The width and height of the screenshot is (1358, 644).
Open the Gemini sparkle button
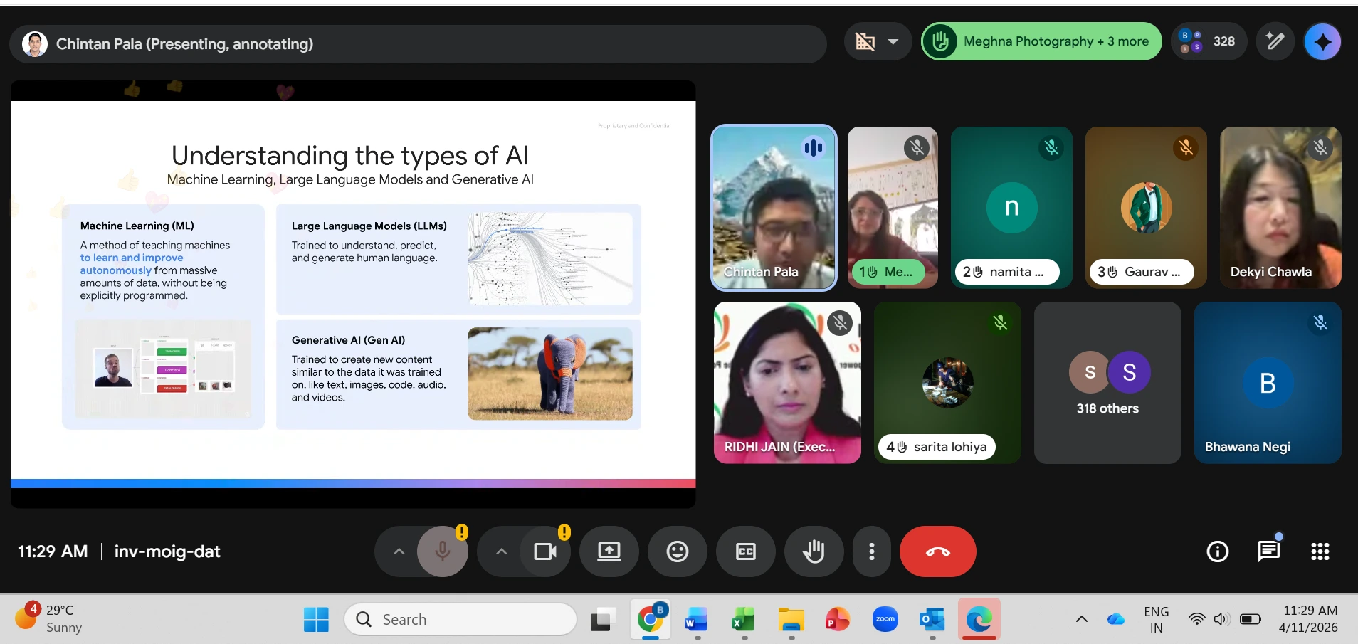pos(1322,42)
